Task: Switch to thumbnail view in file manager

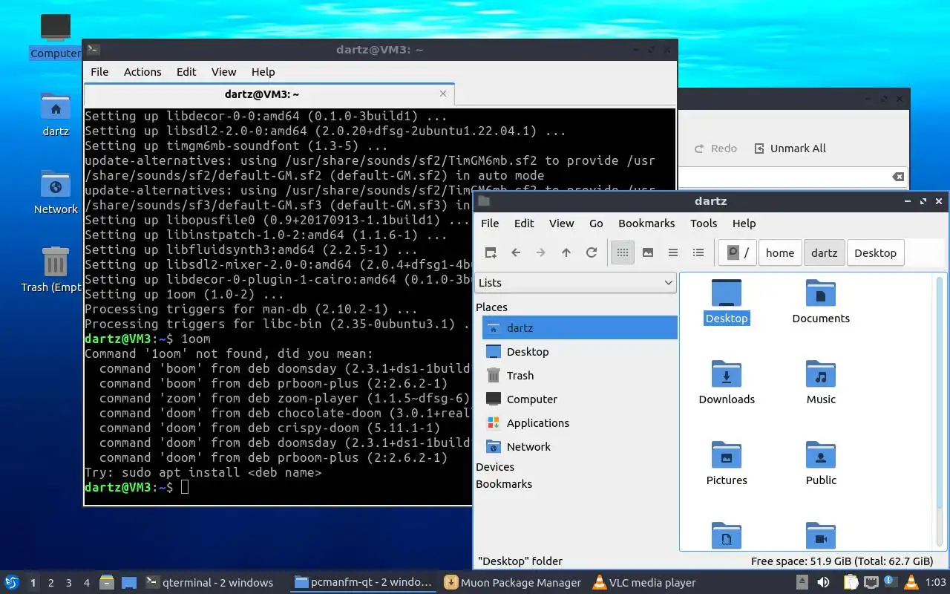Action: [x=648, y=252]
